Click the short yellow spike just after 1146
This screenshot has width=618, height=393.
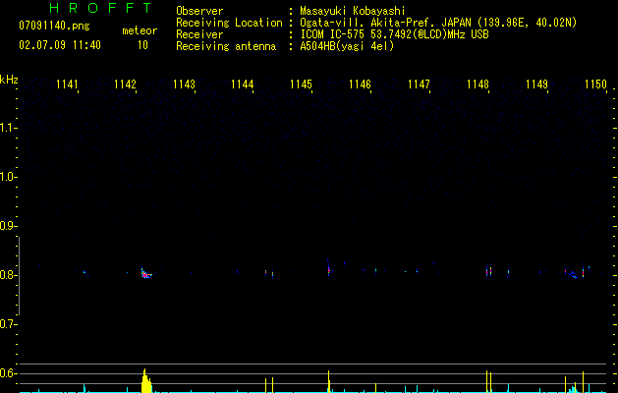[x=375, y=388]
